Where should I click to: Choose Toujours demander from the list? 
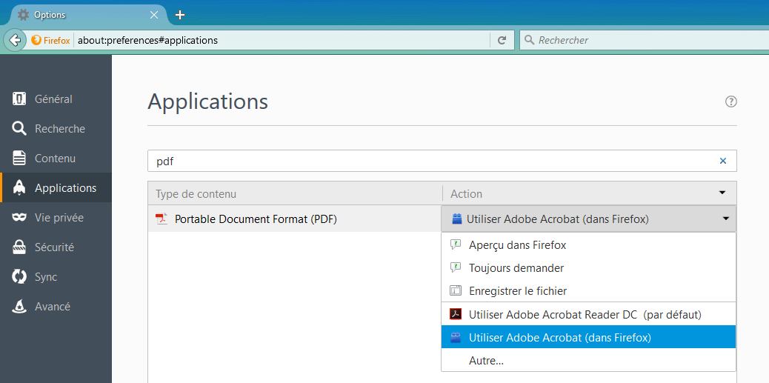pos(516,267)
